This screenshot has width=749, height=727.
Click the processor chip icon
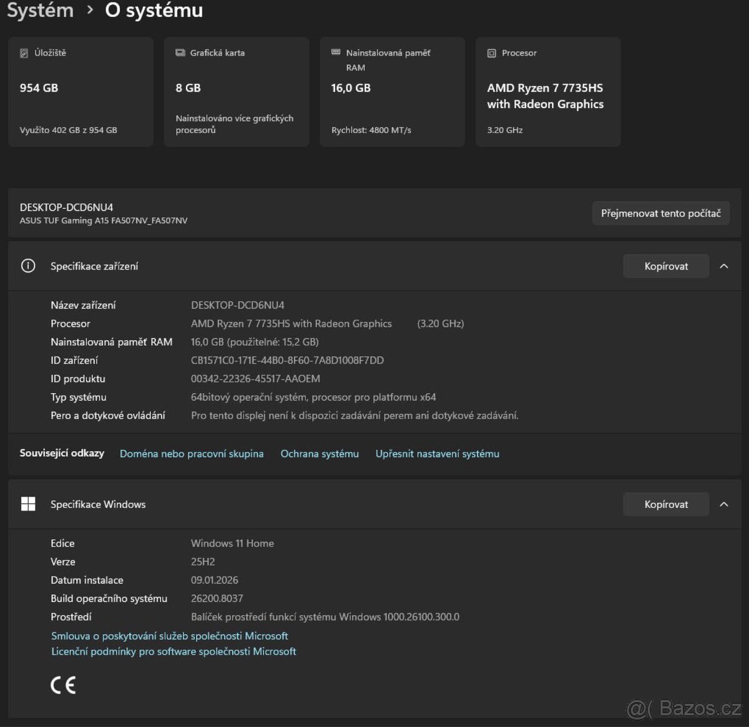(x=492, y=53)
